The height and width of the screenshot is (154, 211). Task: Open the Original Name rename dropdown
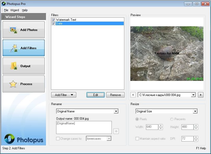point(116,111)
